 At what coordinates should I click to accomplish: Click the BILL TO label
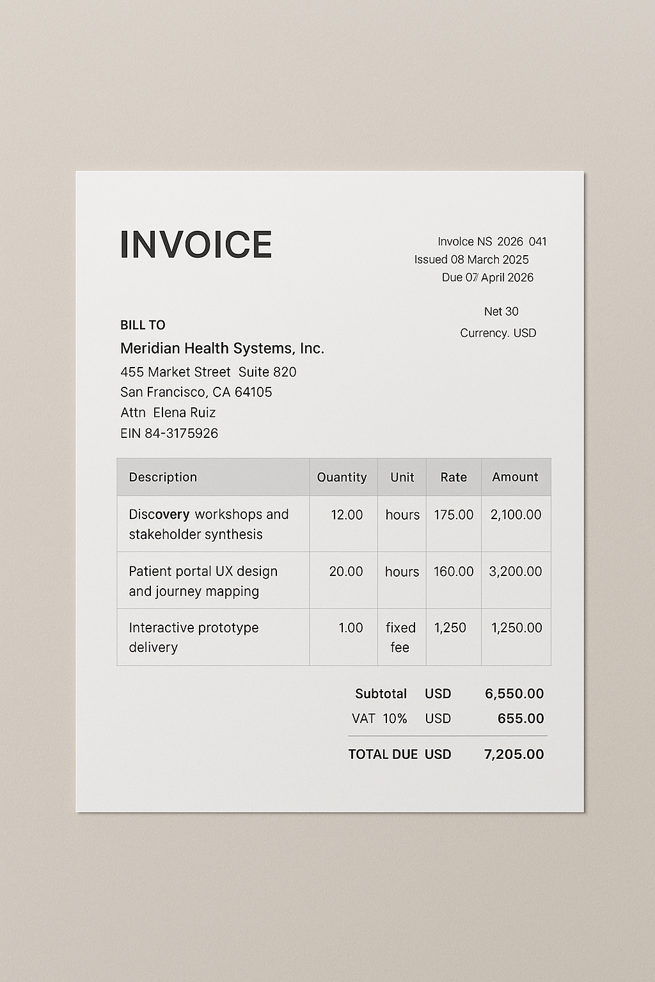143,325
